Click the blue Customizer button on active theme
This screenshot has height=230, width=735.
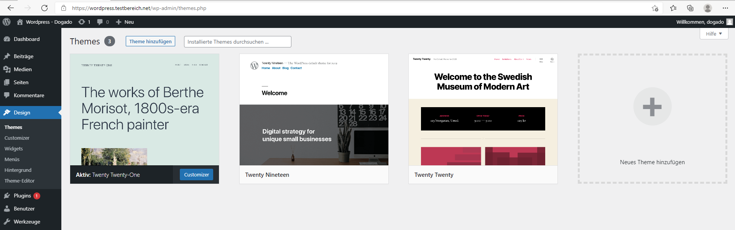[x=196, y=175]
